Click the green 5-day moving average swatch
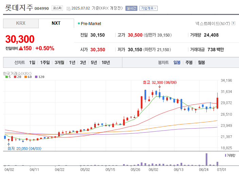239x174 pixels. (6, 77)
